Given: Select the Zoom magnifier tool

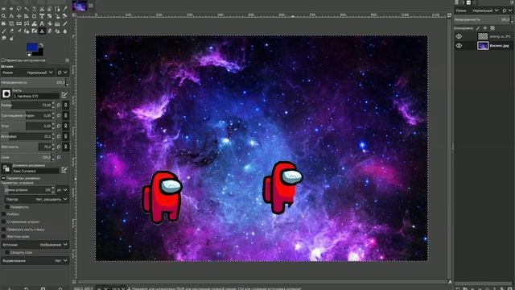Looking at the screenshot, I should point(3,16).
